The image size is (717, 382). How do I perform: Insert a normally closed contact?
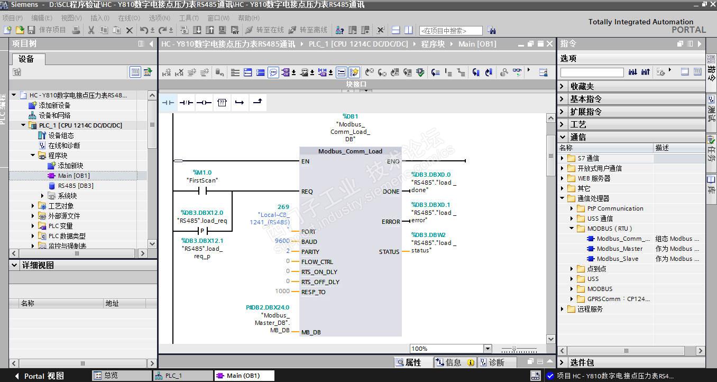tap(186, 103)
